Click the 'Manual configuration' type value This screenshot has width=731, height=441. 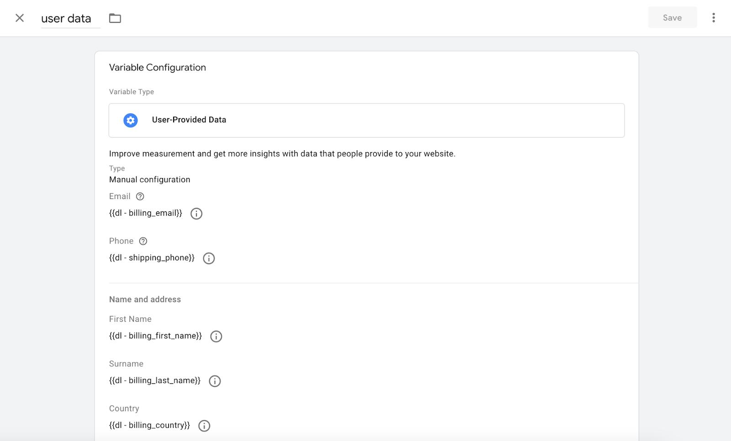click(x=149, y=180)
